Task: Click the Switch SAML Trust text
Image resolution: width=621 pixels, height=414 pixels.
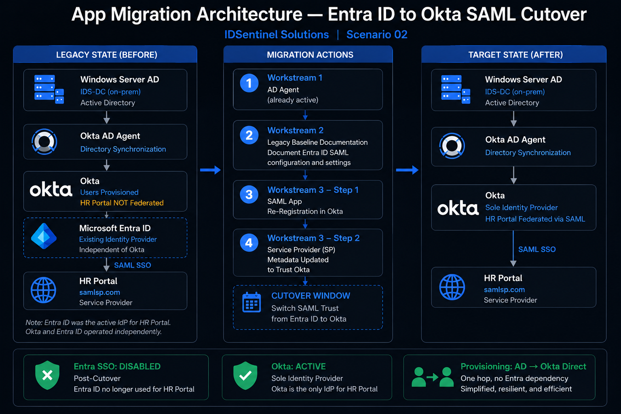Action: 305,308
